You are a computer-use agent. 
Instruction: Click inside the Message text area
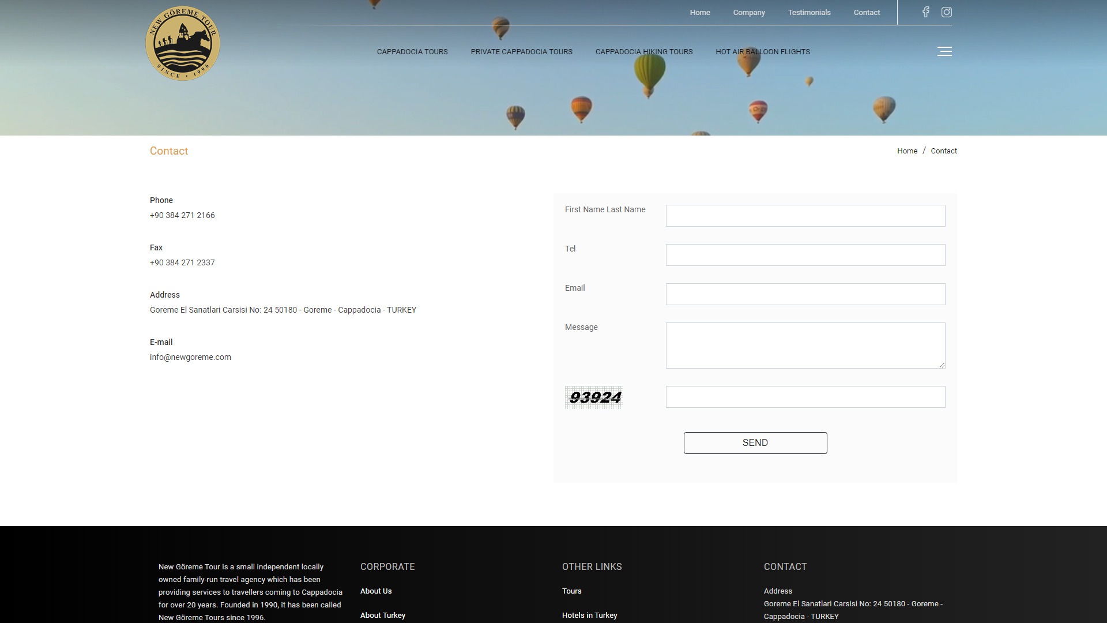coord(805,346)
